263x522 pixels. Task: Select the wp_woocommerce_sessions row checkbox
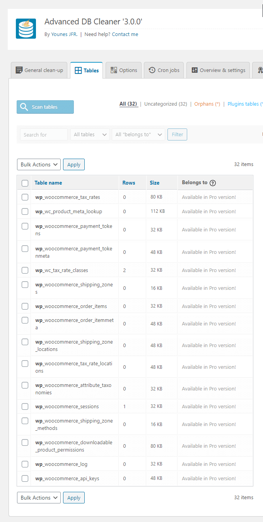pos(25,406)
